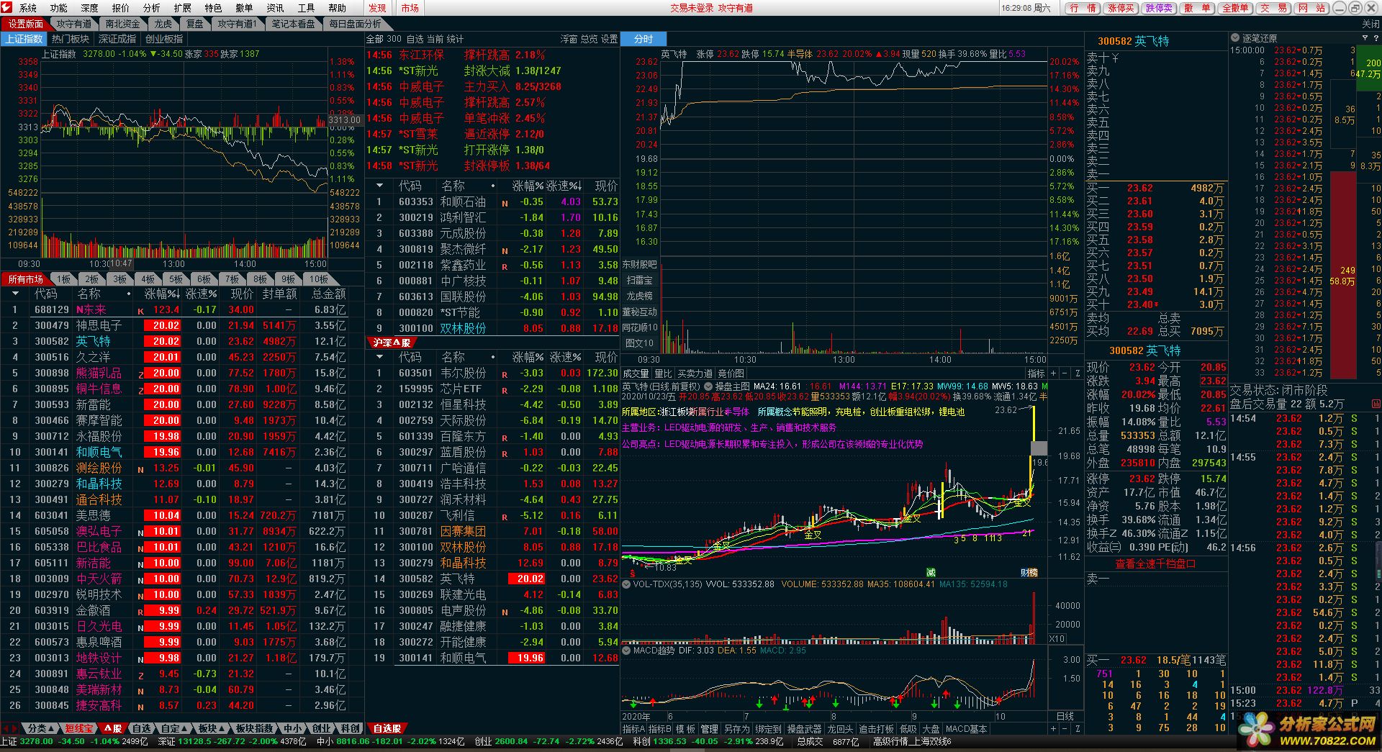
Task: Open the column sort arrow in the 沪深A股 list header
Action: point(379,357)
